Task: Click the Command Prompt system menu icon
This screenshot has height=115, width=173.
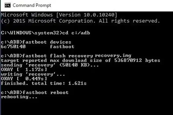Action: coord(7,5)
